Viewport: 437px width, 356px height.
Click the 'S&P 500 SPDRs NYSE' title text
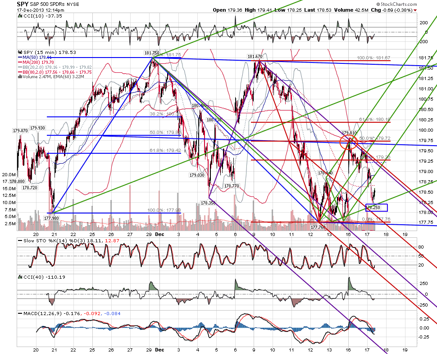(x=54, y=4)
